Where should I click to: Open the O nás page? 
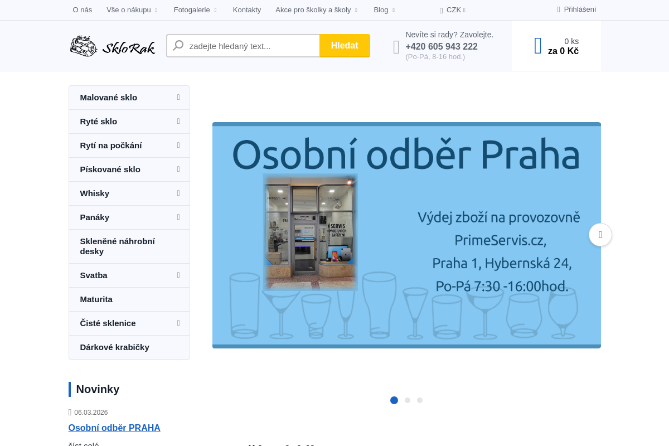point(83,10)
